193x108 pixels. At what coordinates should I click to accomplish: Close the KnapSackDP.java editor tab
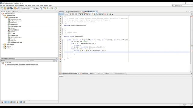tap(97, 12)
